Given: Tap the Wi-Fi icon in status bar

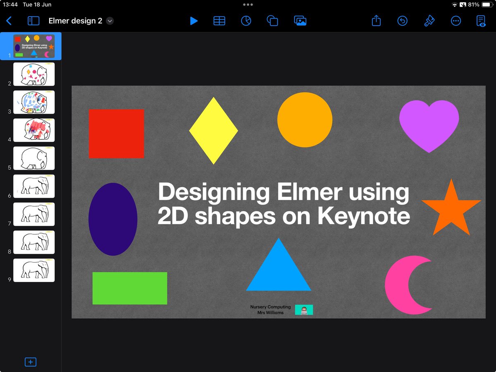Looking at the screenshot, I should tap(455, 5).
